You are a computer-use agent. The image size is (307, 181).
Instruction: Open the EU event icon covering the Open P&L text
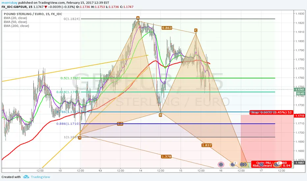[262, 165]
